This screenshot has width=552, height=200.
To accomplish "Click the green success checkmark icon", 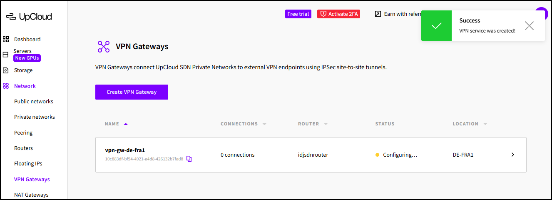I will coord(436,26).
